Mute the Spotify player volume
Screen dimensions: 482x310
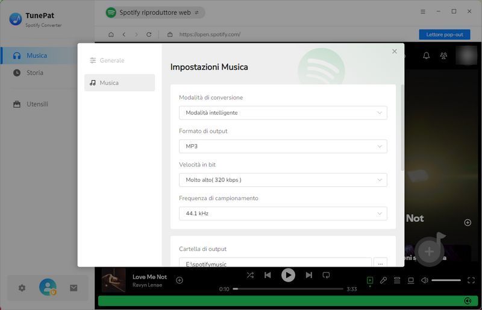[x=425, y=280]
